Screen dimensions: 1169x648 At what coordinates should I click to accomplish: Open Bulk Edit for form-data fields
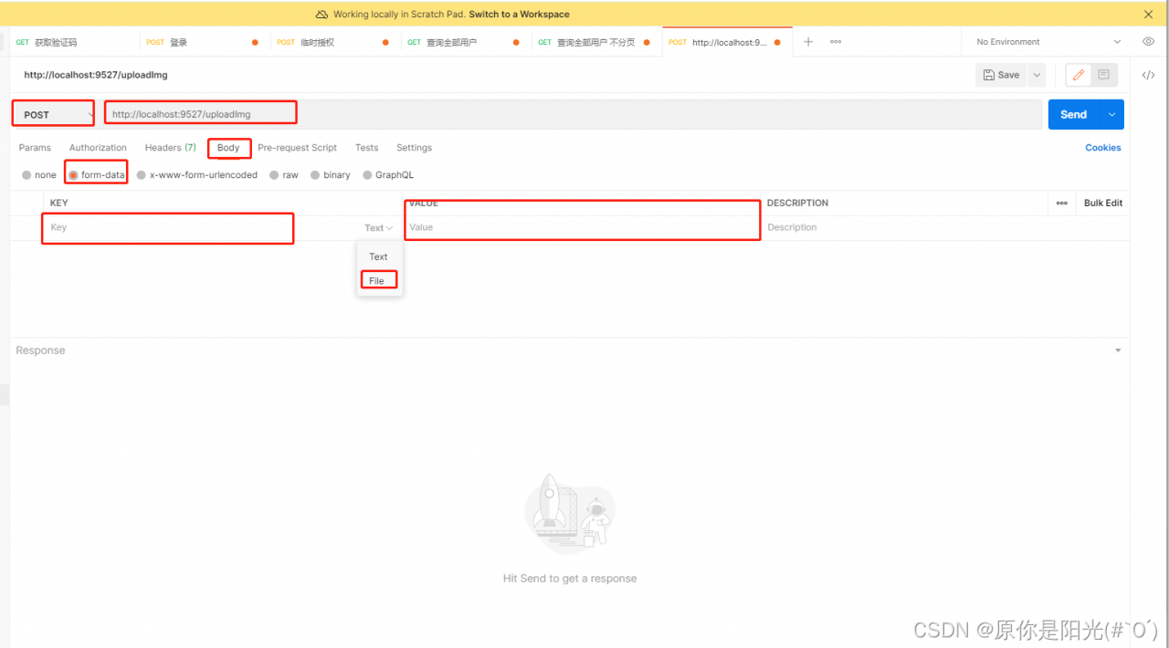(1102, 203)
